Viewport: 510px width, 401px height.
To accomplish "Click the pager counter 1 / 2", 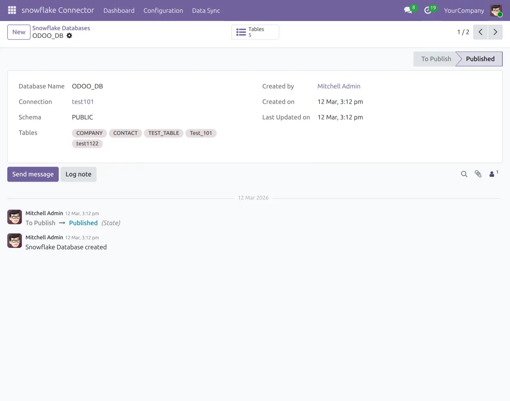I will pyautogui.click(x=463, y=32).
